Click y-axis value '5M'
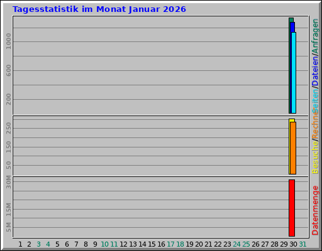 8,227
